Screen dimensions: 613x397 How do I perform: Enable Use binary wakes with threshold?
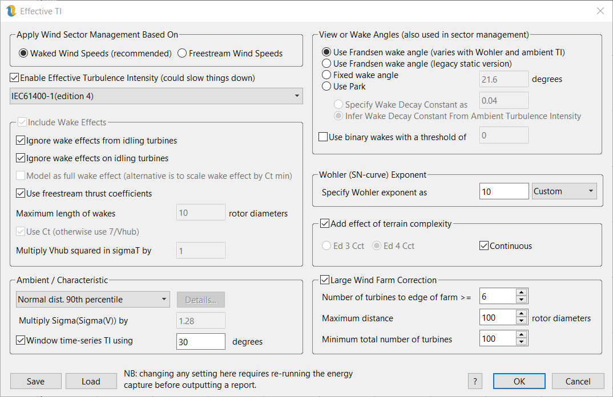(323, 137)
